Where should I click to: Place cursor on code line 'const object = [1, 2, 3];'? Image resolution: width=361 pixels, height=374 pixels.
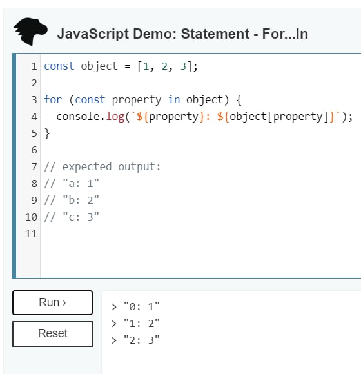[121, 66]
